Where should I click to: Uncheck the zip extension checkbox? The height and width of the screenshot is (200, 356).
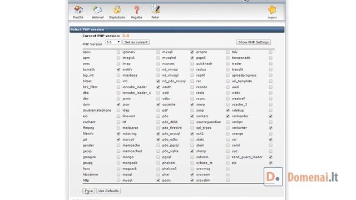tap(271, 163)
